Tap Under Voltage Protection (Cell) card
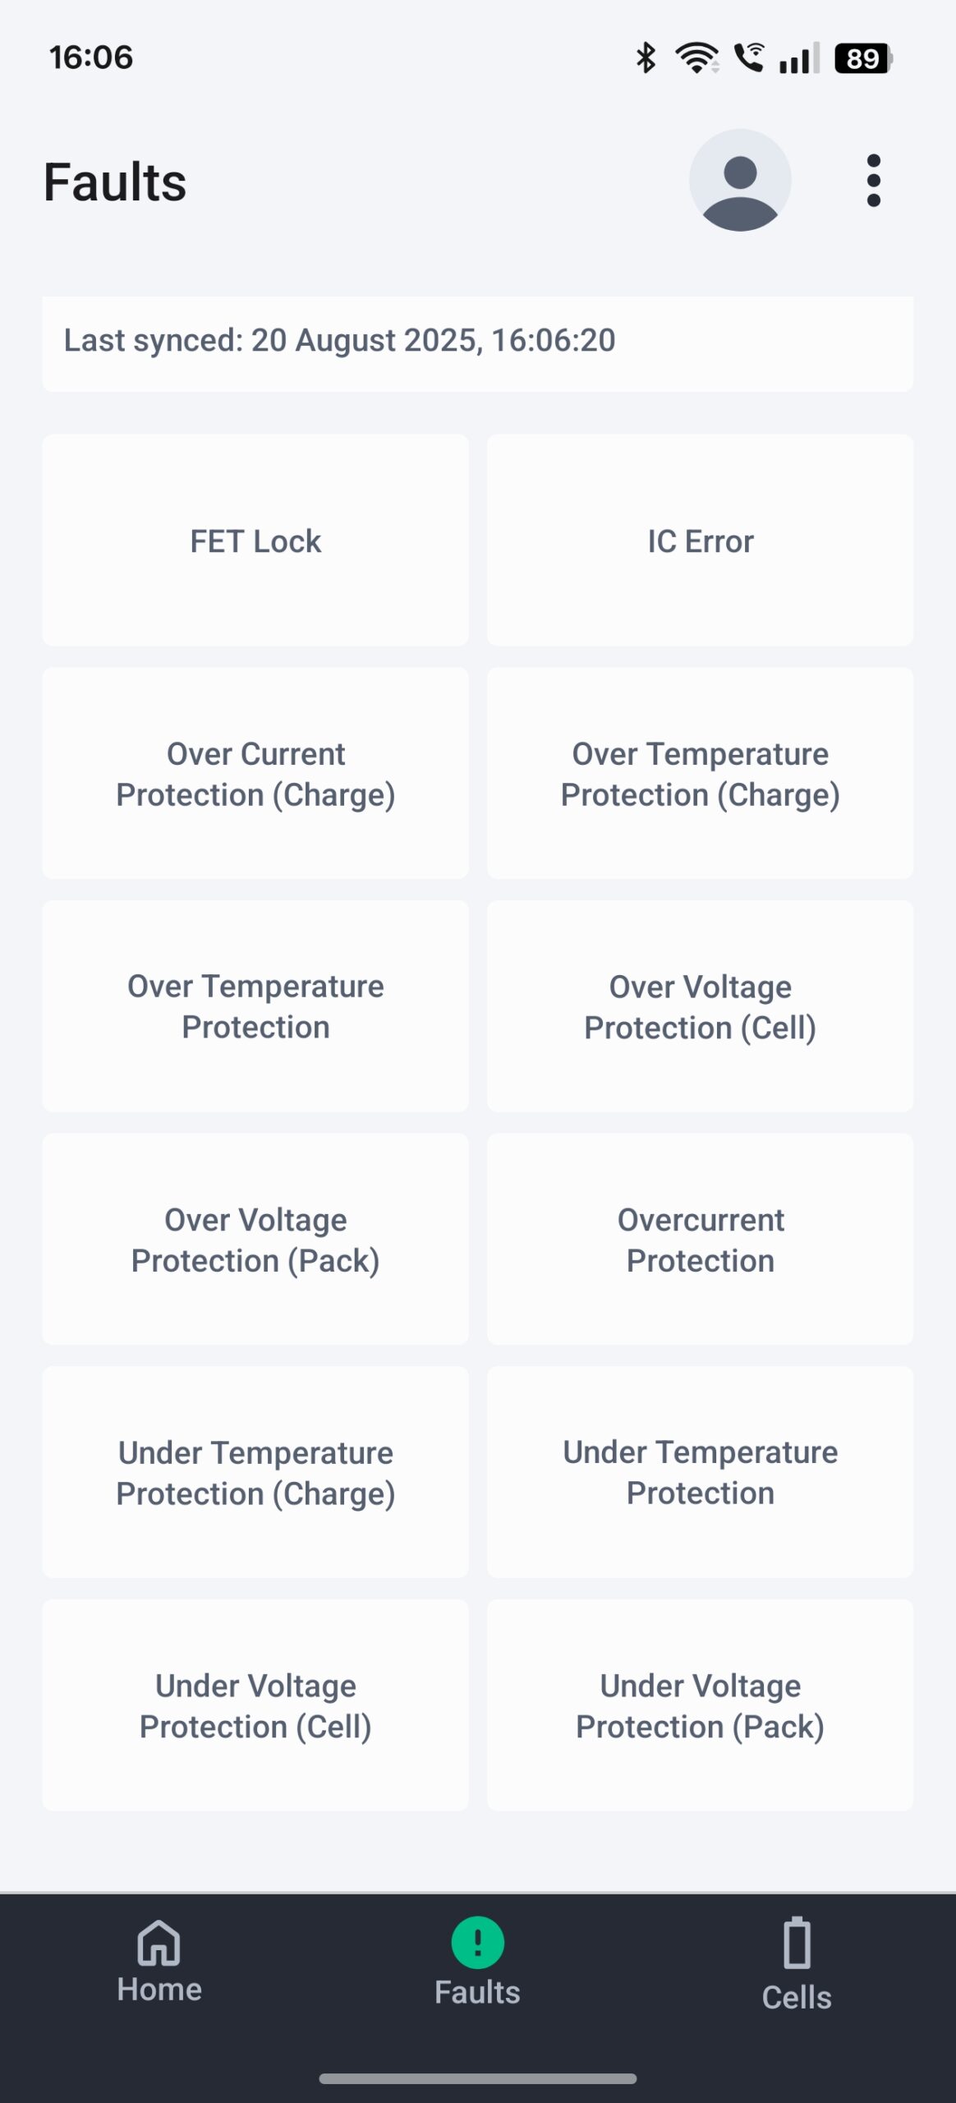 [255, 1705]
